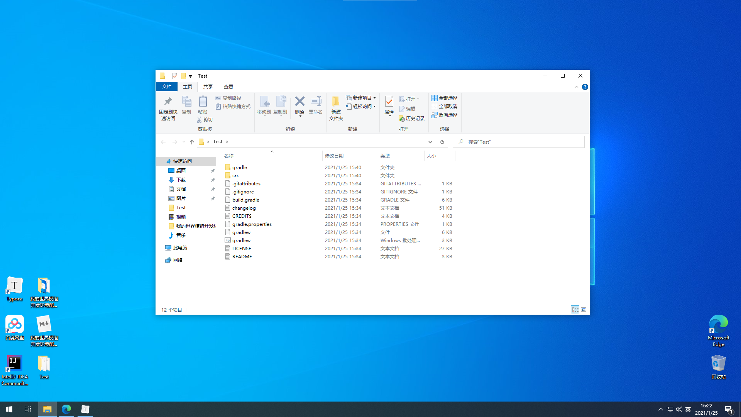Viewport: 741px width, 417px height.
Task: Collapse the ribbon with the chevron
Action: 577,87
